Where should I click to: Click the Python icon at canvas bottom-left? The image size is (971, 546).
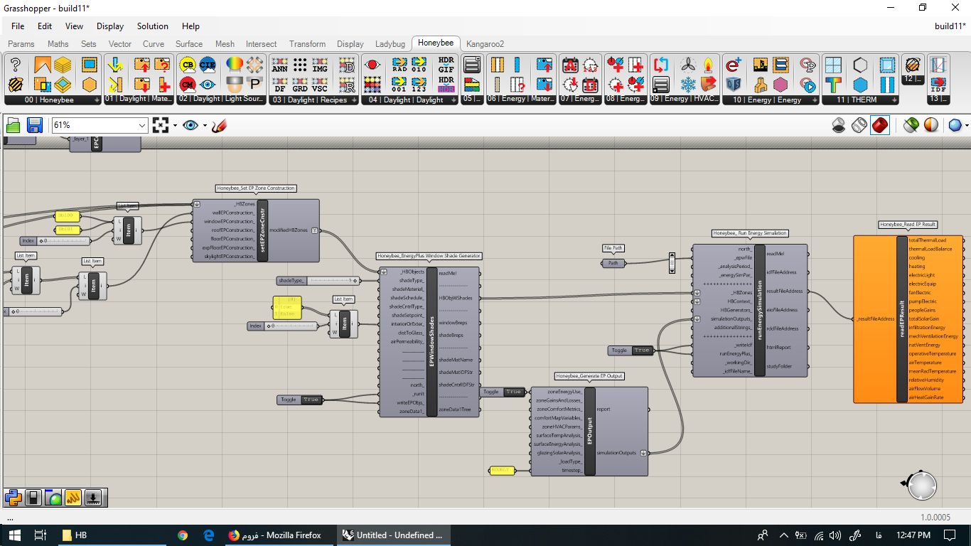click(13, 498)
